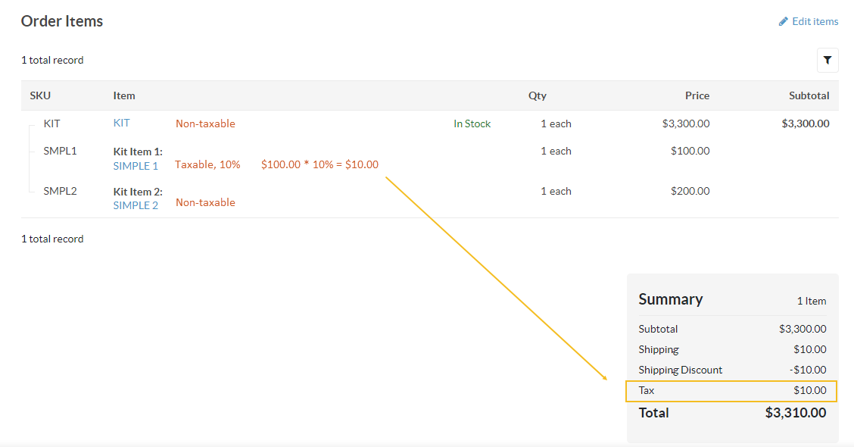
Task: Open the KIT product link
Action: pos(121,123)
